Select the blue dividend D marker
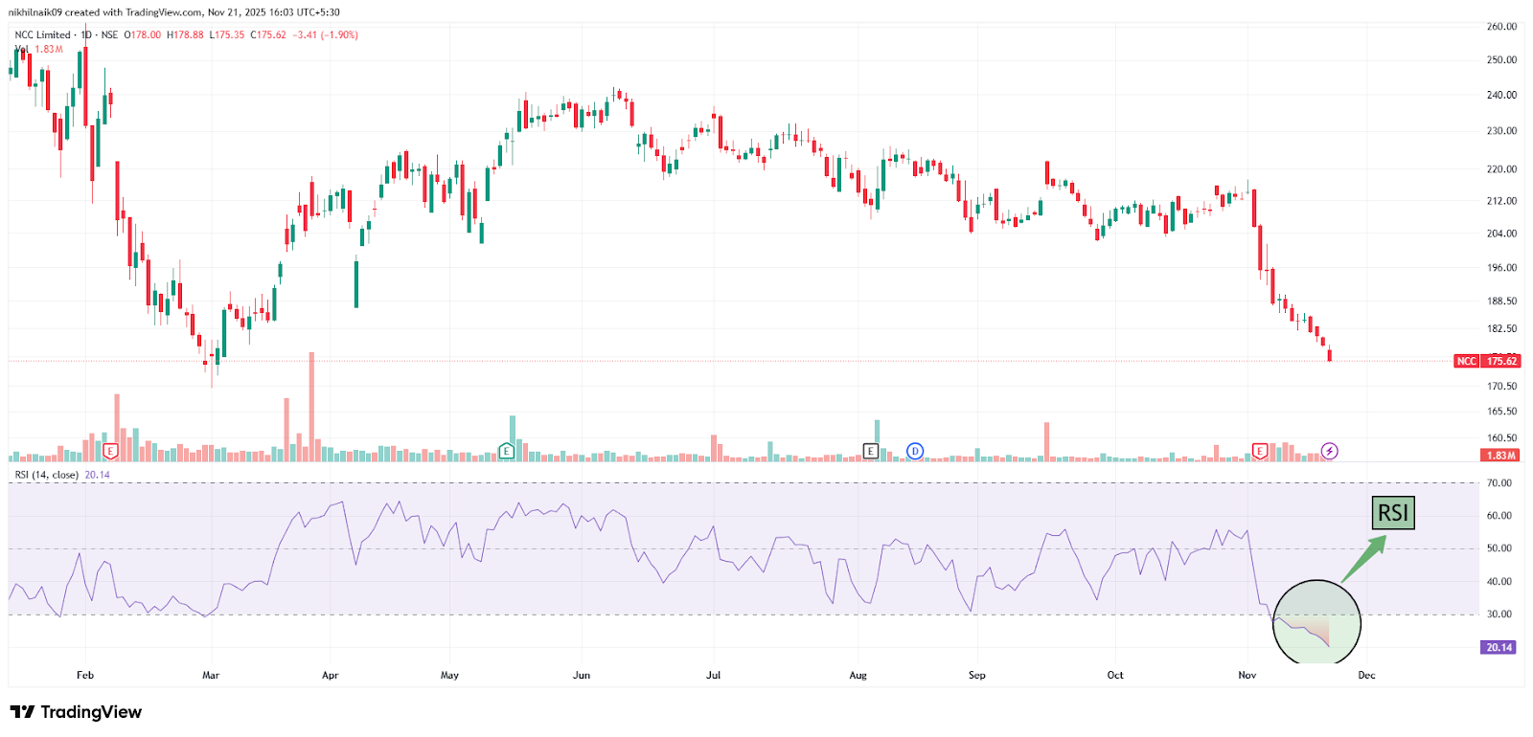Image resolution: width=1533 pixels, height=737 pixels. tap(915, 451)
